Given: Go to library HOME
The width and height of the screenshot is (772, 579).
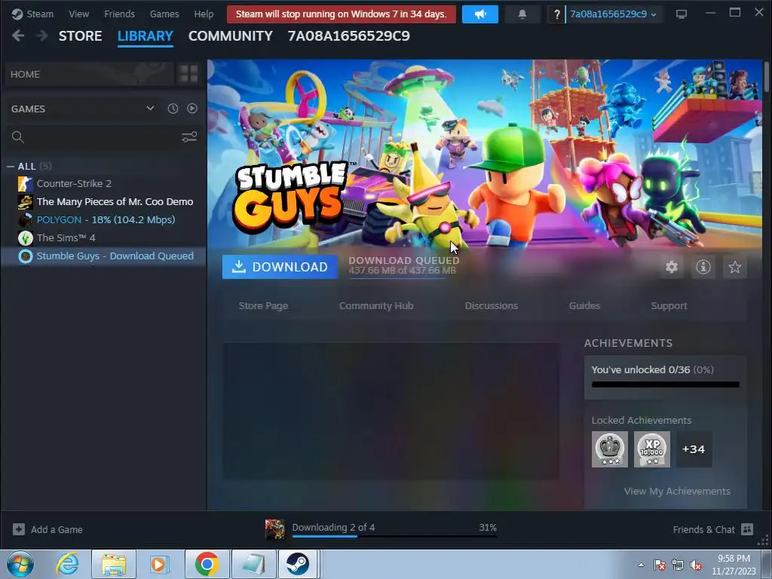Looking at the screenshot, I should tap(89, 74).
